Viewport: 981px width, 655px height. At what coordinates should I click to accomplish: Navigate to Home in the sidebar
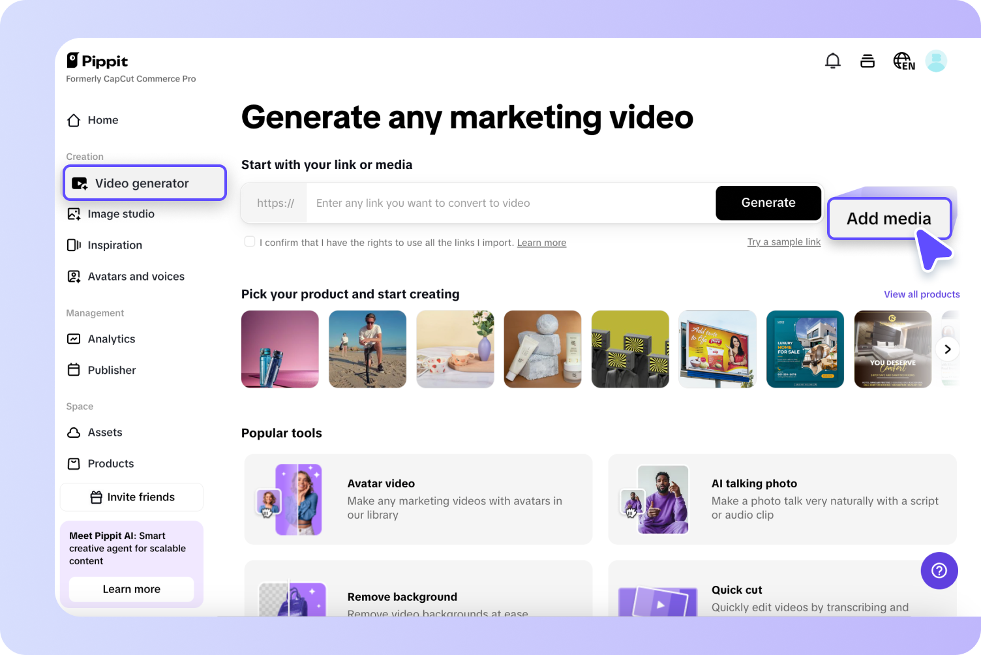click(x=102, y=120)
